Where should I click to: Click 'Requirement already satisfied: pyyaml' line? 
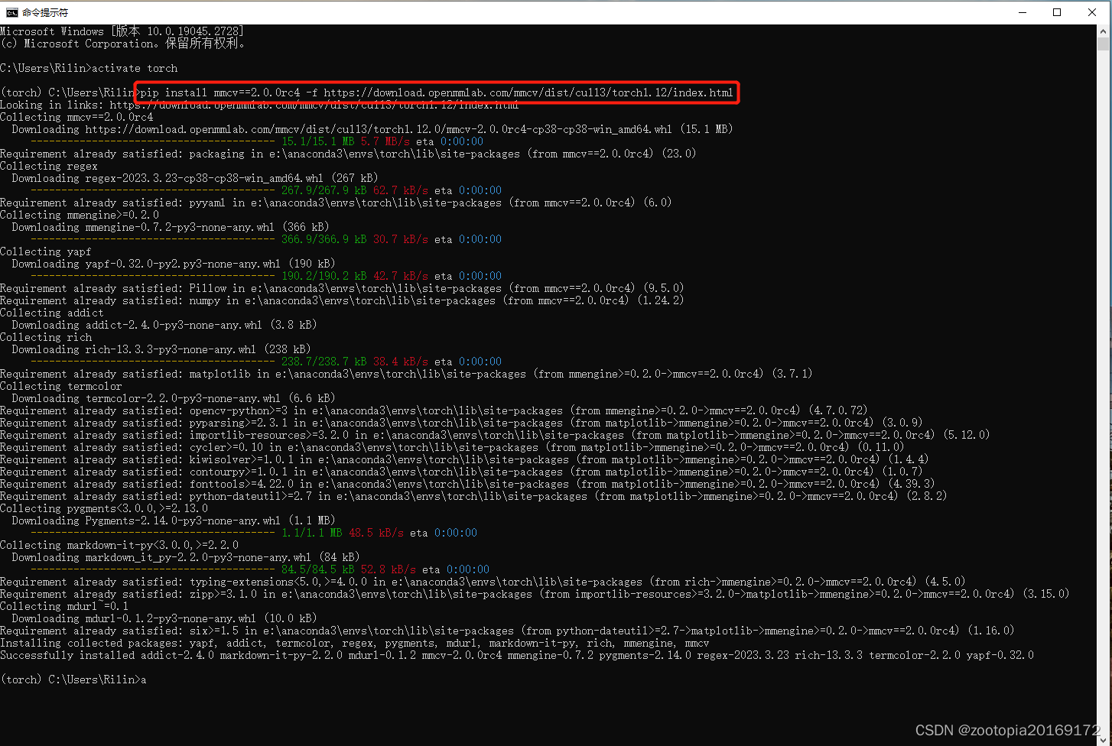tap(336, 203)
